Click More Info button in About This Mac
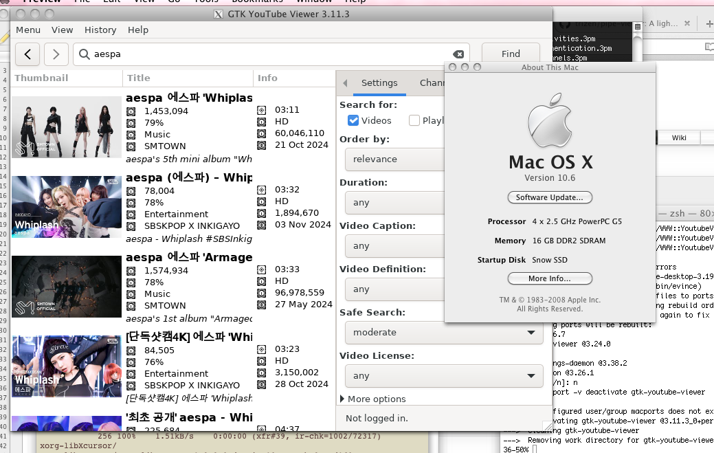 [550, 278]
